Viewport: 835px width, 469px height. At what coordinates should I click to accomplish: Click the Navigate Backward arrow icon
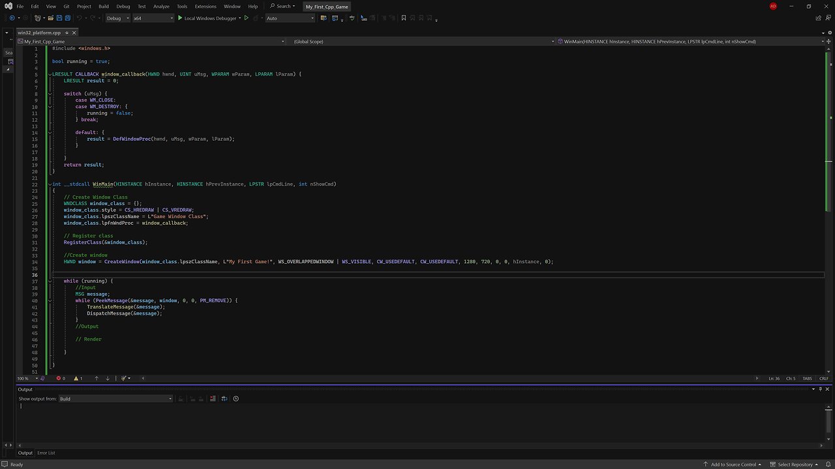coord(12,18)
